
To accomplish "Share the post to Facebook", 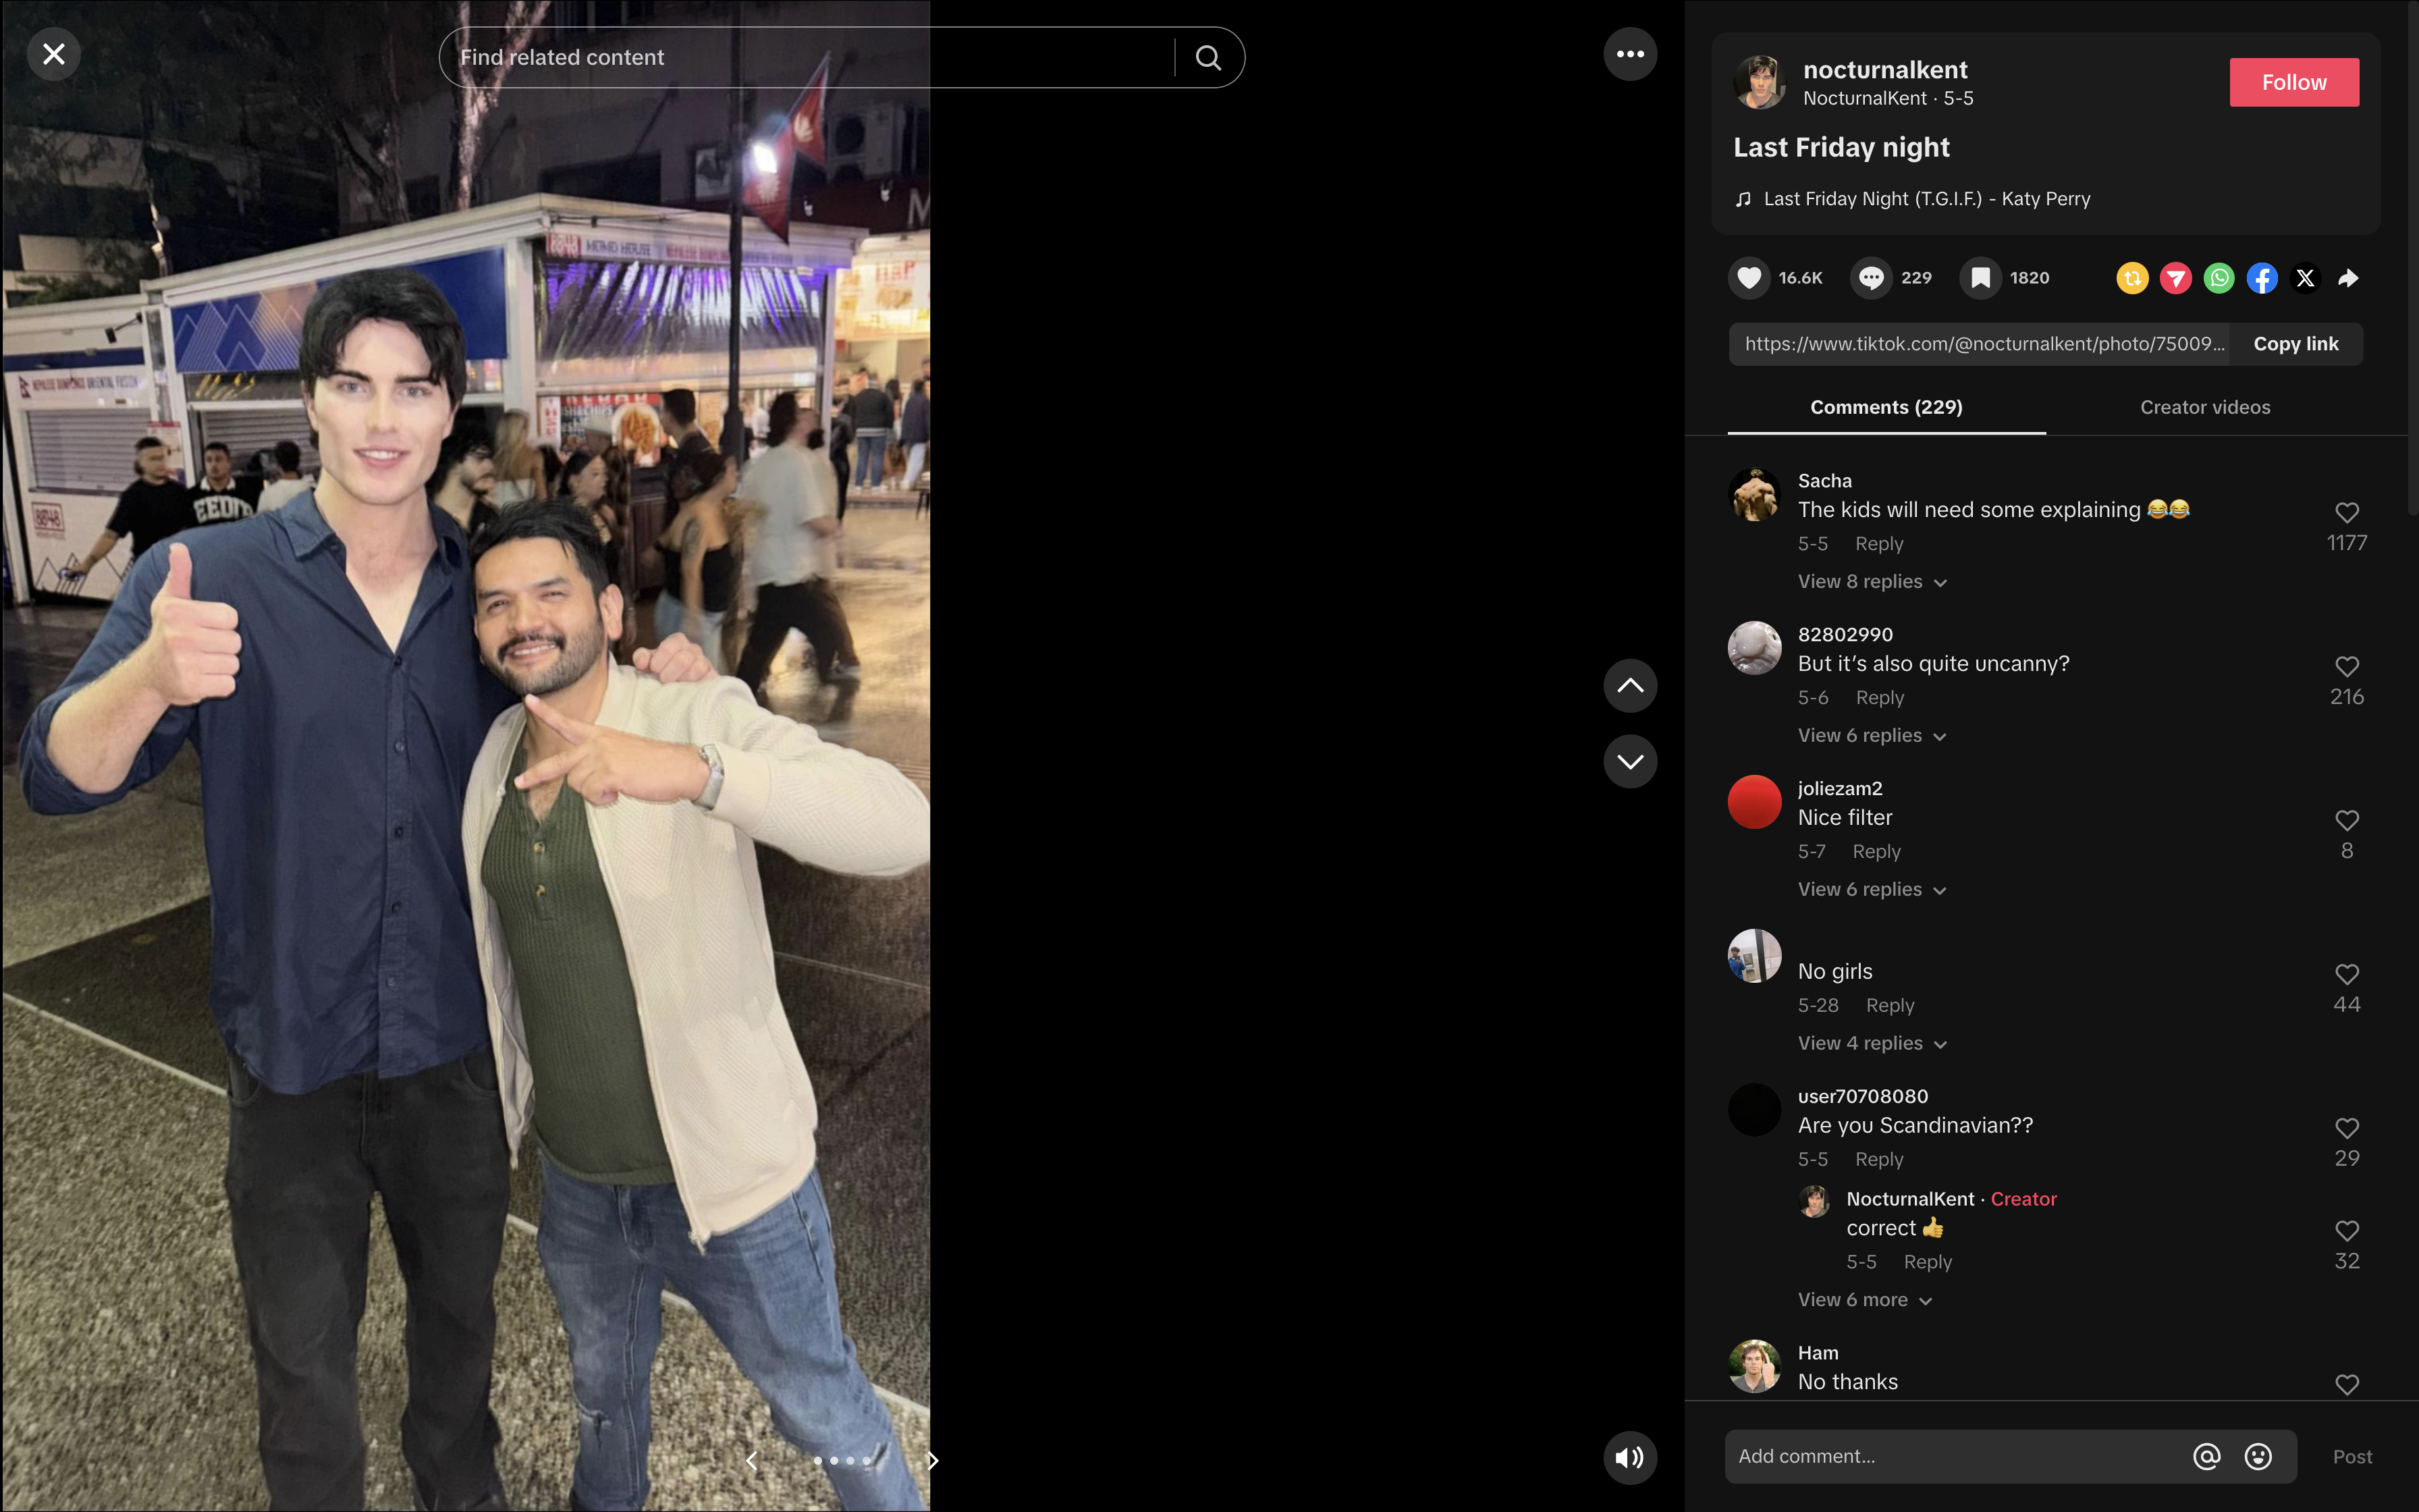I will click(2261, 278).
